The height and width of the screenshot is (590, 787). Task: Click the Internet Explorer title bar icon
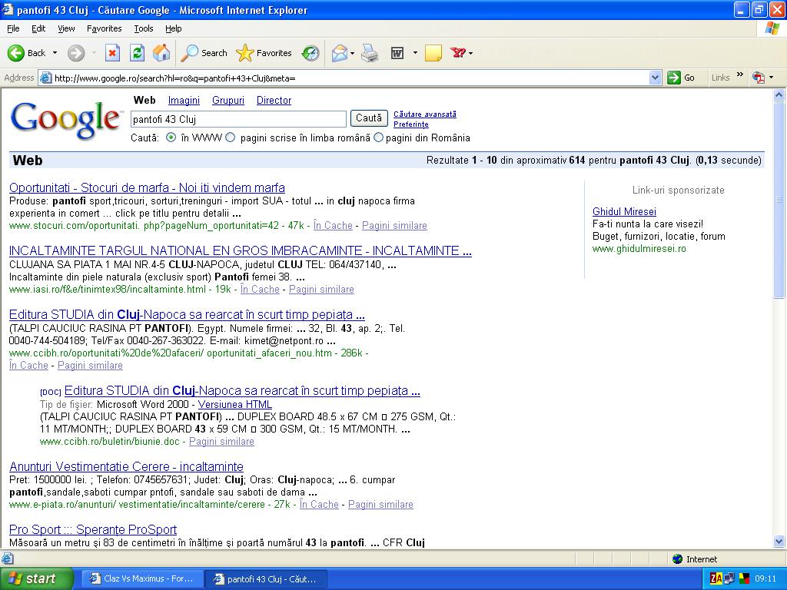tap(8, 9)
